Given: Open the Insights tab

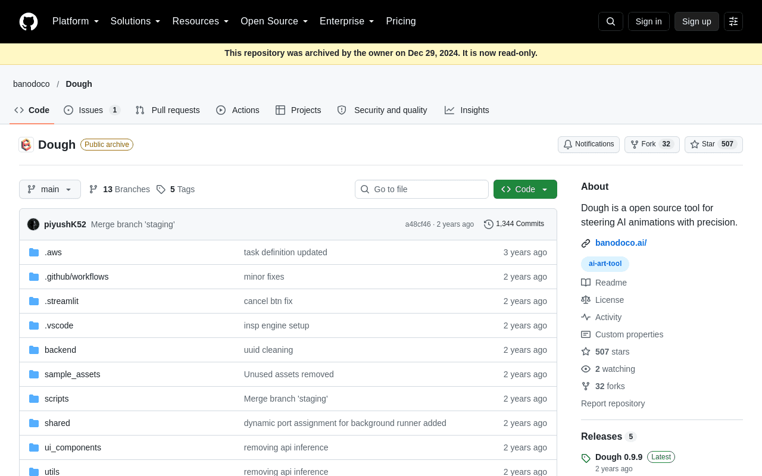Looking at the screenshot, I should coord(467,110).
